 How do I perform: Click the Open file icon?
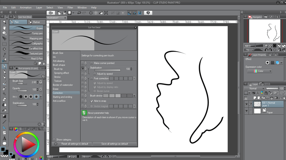[x=64, y=13]
